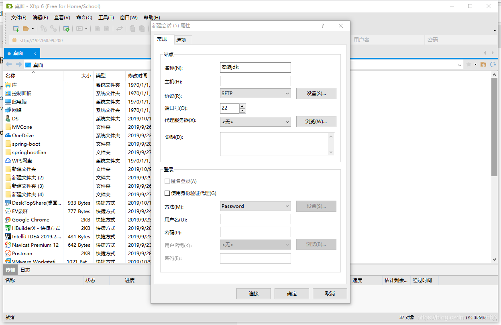The width and height of the screenshot is (501, 325).
Task: Open the 文件(F) menu
Action: point(19,18)
